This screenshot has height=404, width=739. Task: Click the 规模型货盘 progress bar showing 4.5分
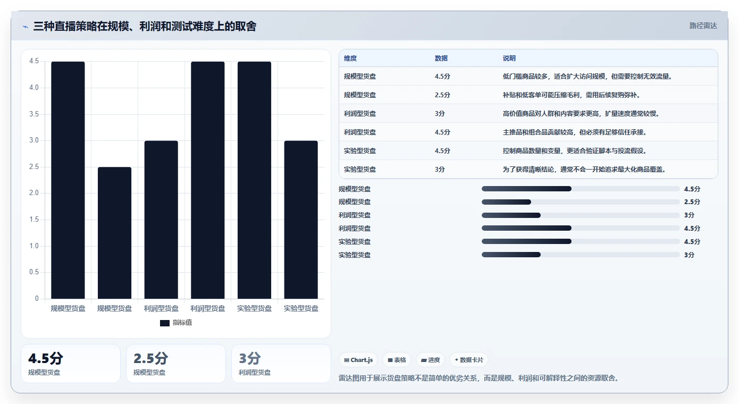pos(581,189)
